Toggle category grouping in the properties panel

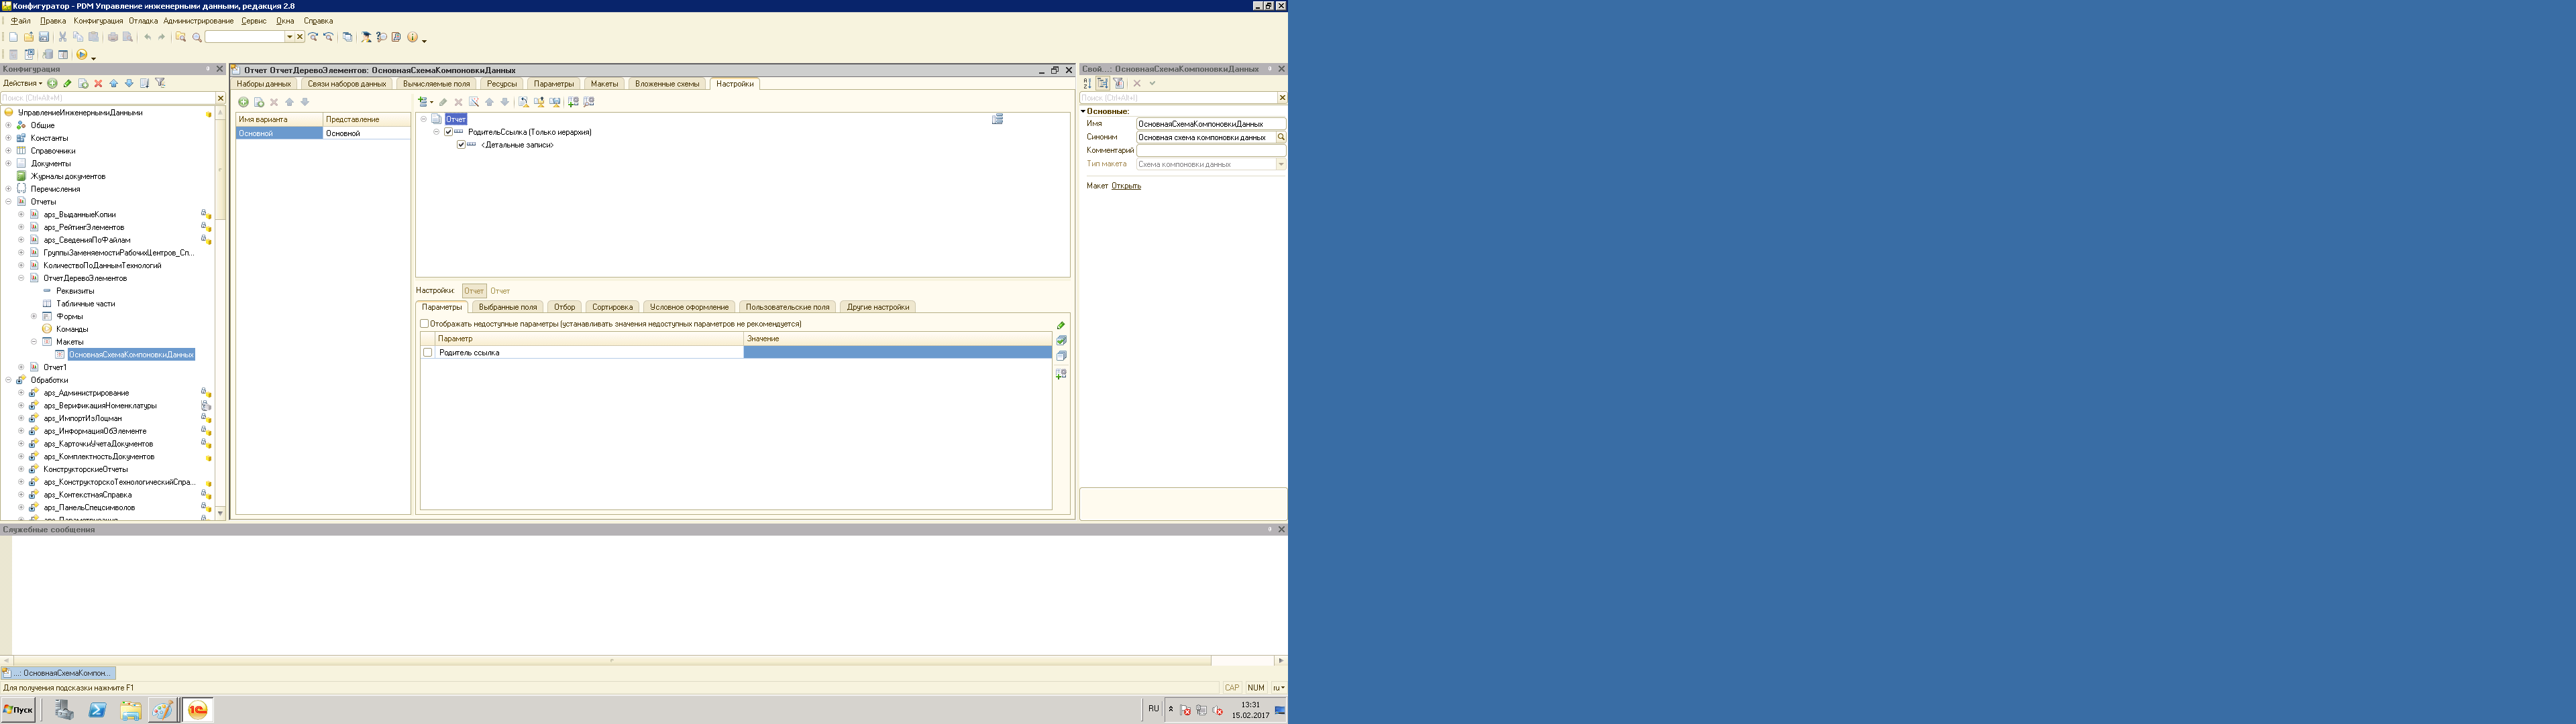click(x=1103, y=83)
